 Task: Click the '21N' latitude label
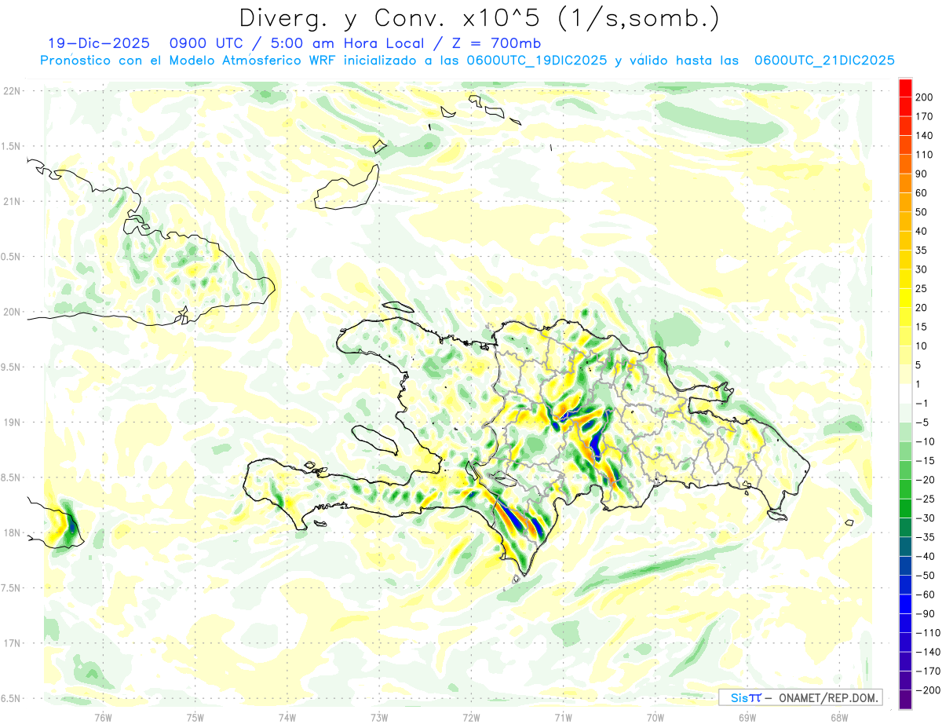tap(11, 201)
